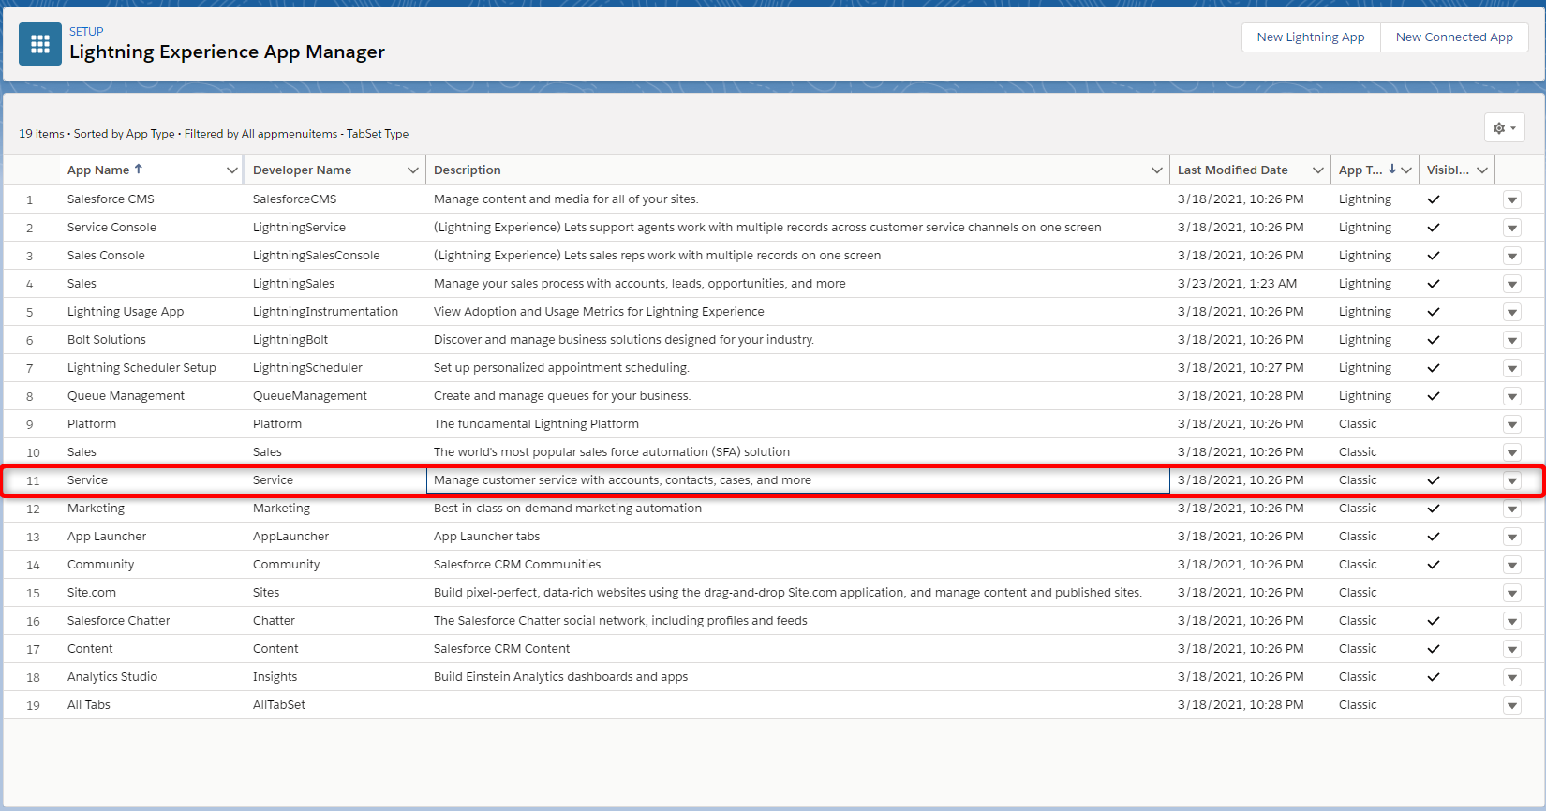Sort by the Description column header
This screenshot has width=1546, height=811.
(x=468, y=170)
